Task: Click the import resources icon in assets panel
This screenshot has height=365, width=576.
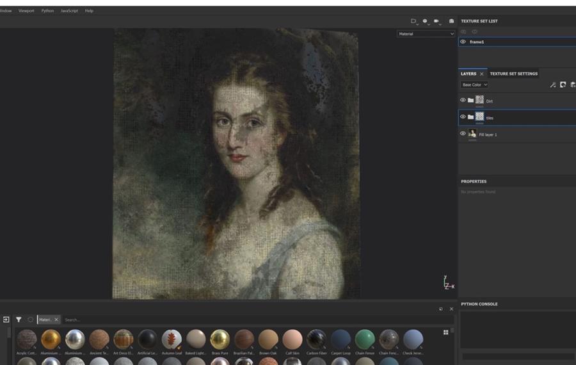Action: pyautogui.click(x=6, y=320)
